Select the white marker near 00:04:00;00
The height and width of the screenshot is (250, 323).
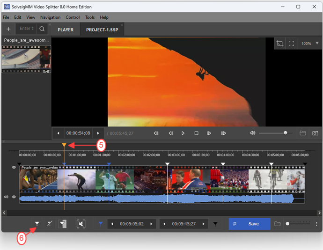point(223,164)
